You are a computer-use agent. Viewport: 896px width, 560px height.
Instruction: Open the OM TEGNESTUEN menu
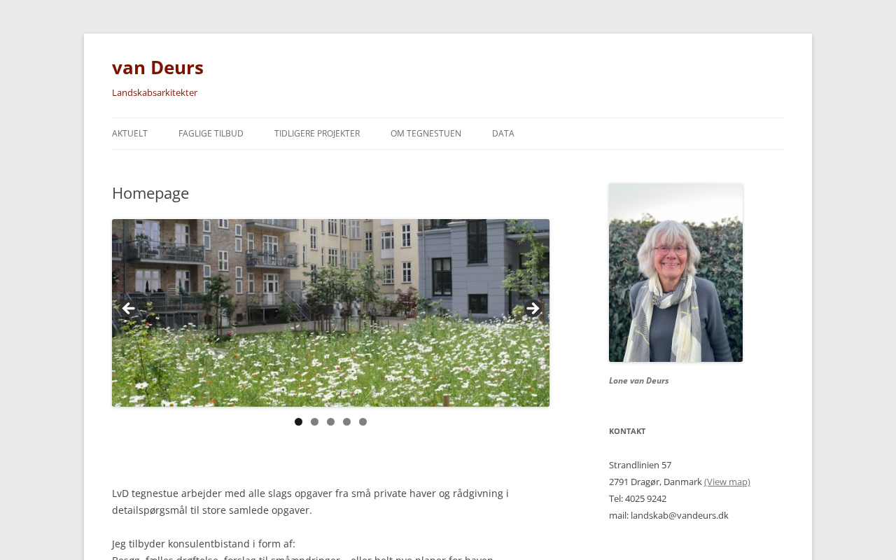tap(426, 134)
